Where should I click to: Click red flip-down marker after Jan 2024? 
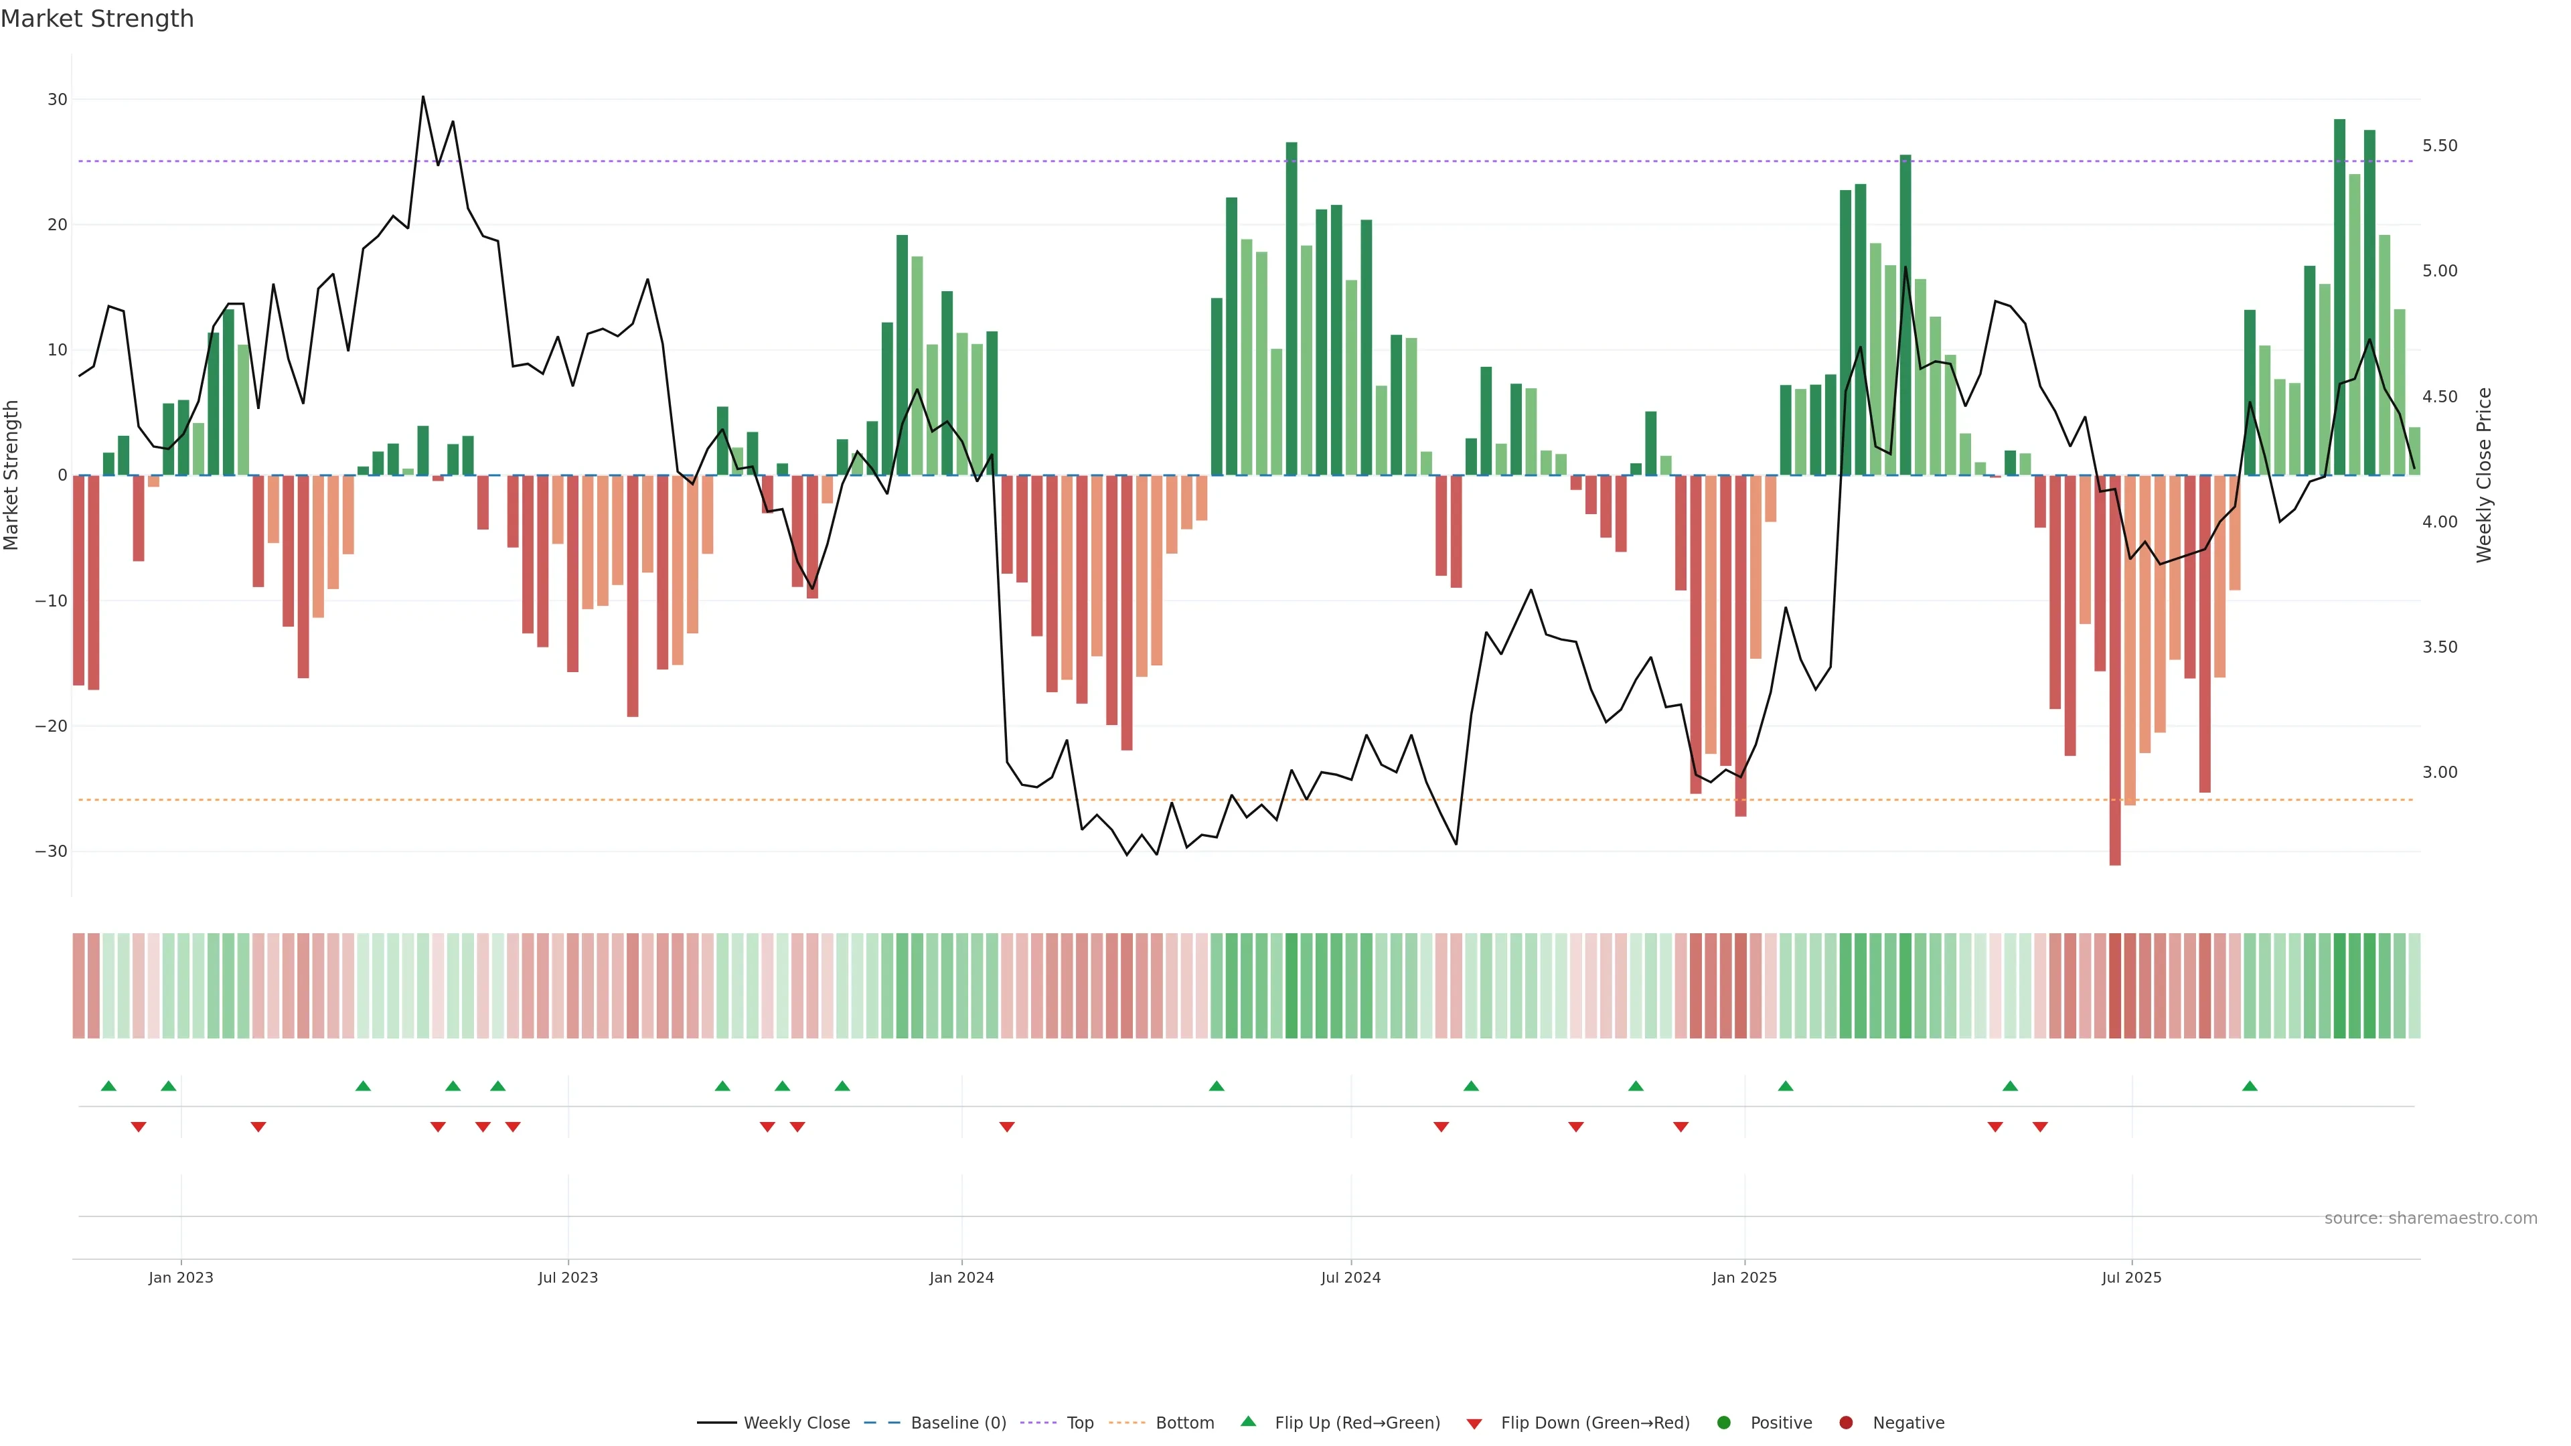tap(1007, 1127)
